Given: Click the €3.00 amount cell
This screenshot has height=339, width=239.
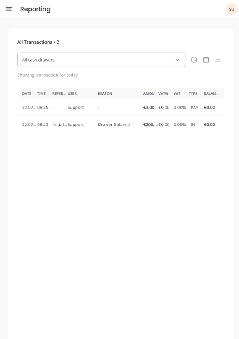Looking at the screenshot, I should pyautogui.click(x=149, y=108).
